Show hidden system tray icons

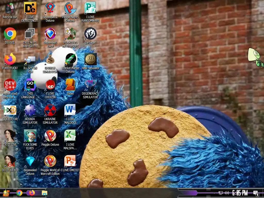point(214,193)
